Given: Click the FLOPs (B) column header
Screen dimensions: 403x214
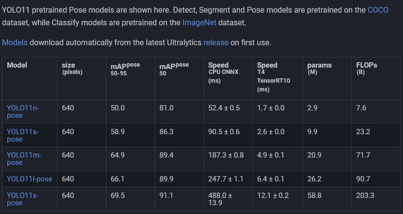Looking at the screenshot, I should coord(366,69).
